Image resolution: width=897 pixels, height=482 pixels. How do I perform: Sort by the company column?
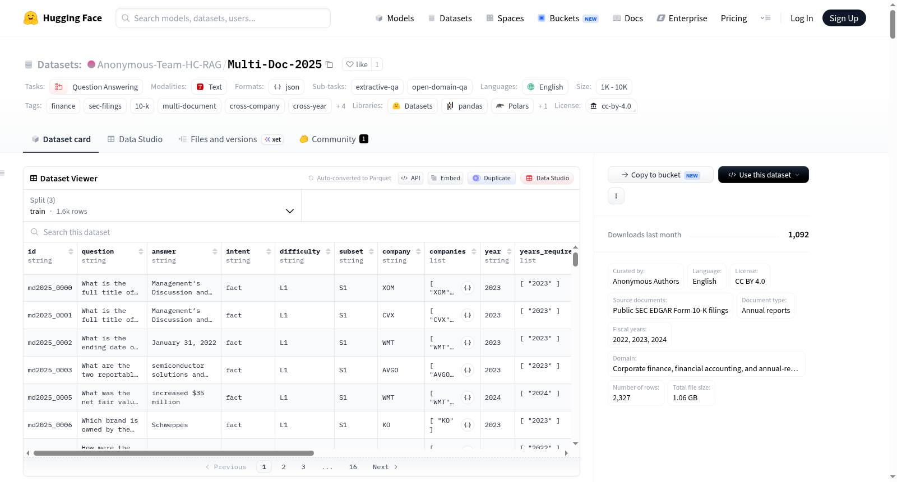pos(418,251)
